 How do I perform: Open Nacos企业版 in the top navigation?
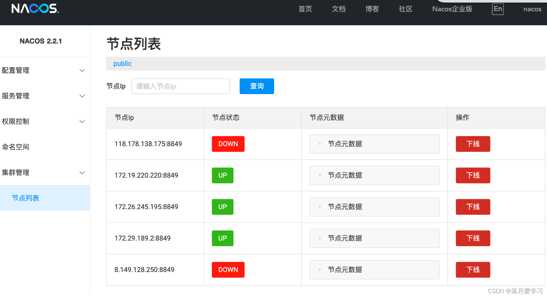452,9
